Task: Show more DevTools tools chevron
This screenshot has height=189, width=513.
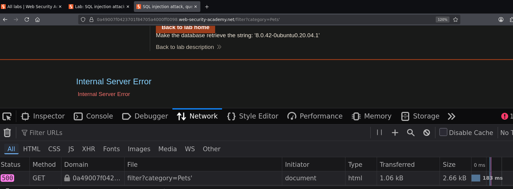Action: 451,116
